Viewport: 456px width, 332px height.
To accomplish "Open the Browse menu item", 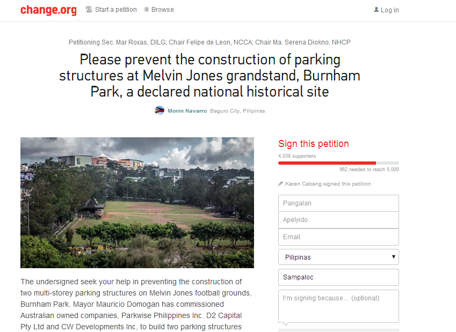I will point(163,10).
